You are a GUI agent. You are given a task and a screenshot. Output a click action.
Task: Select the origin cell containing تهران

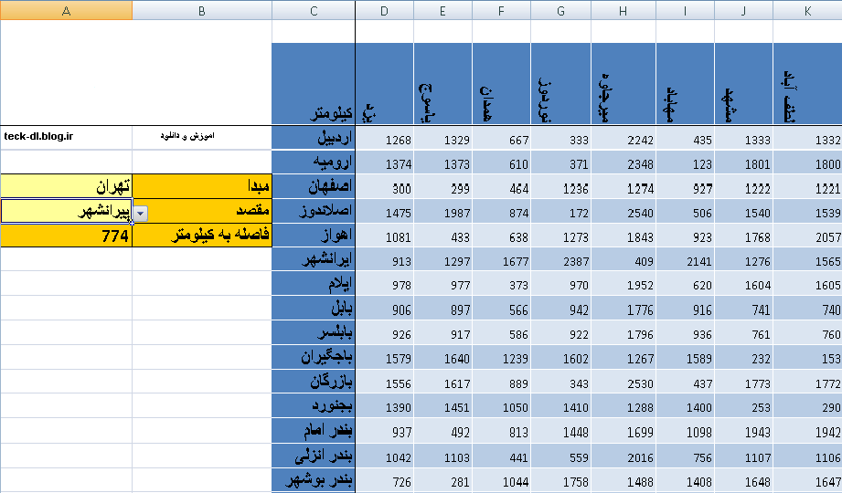66,187
